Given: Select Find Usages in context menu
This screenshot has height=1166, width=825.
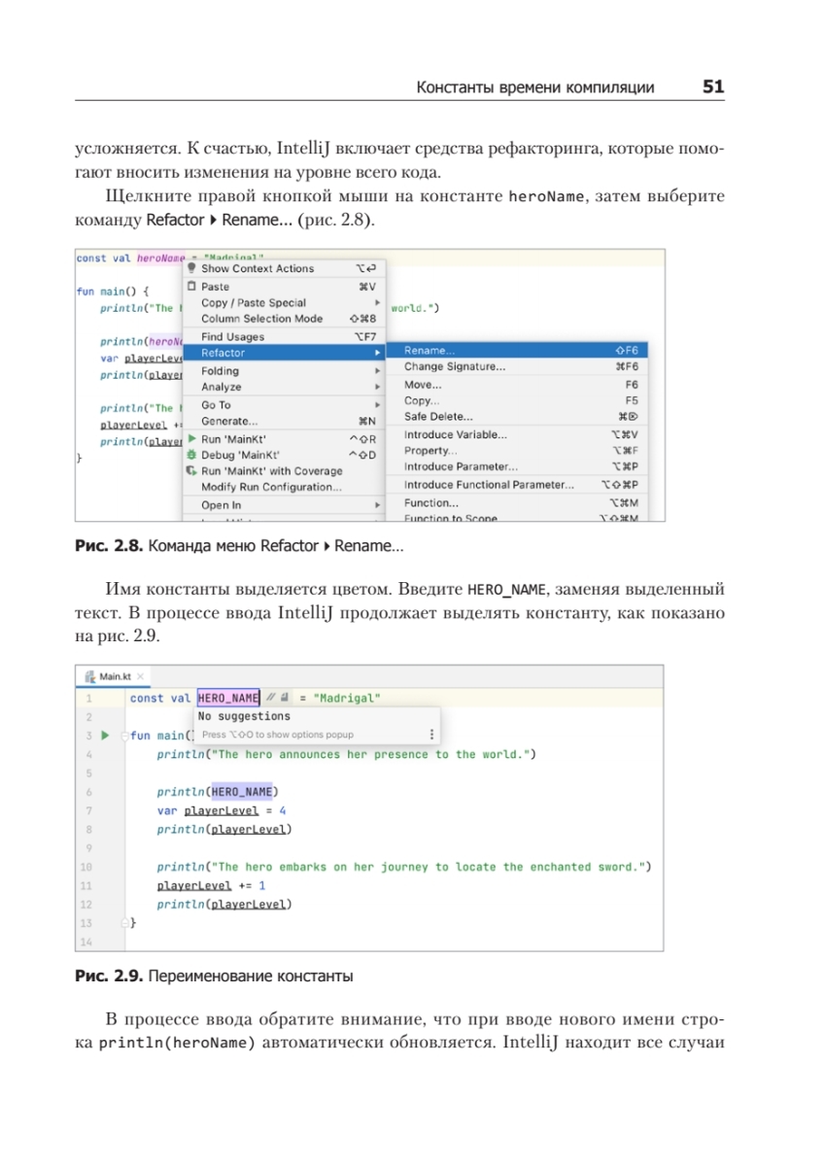Looking at the screenshot, I should [232, 337].
